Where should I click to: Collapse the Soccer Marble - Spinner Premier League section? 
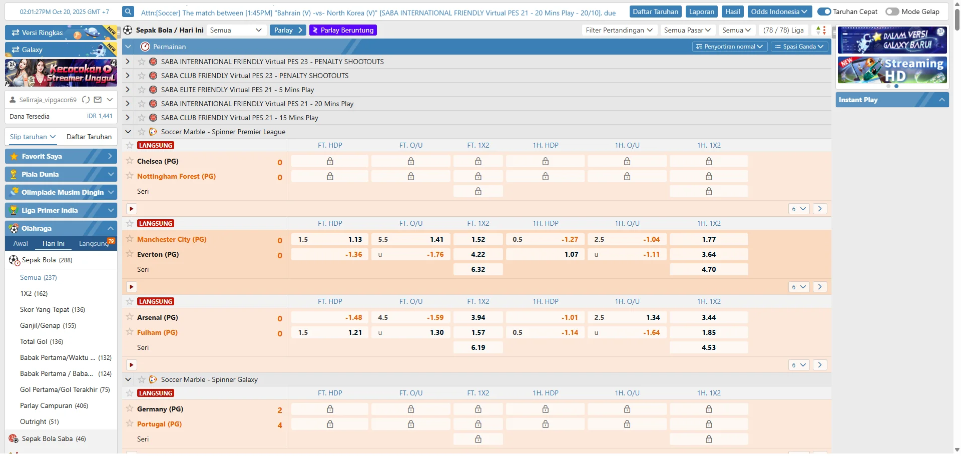(x=128, y=132)
